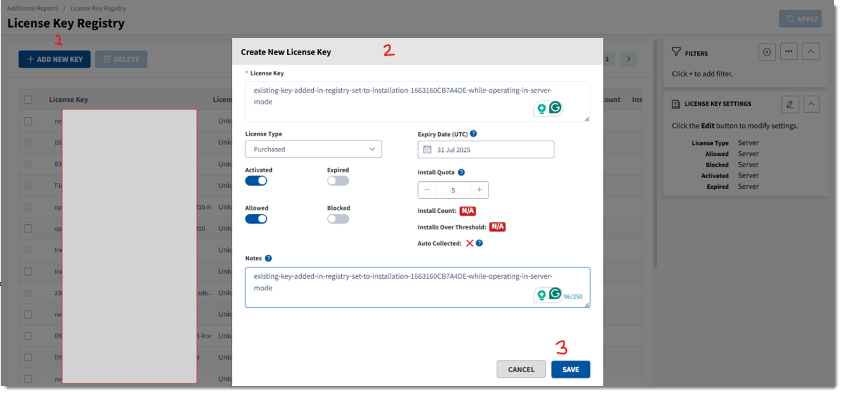Decrease Install Quota with minus button
Screen dimensions: 842x394
[427, 190]
